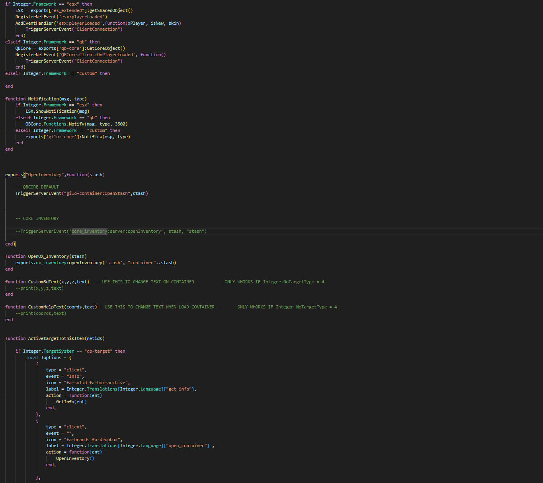The height and width of the screenshot is (483, 543).
Task: Click the 'local loptions' declaration
Action: (x=43, y=357)
